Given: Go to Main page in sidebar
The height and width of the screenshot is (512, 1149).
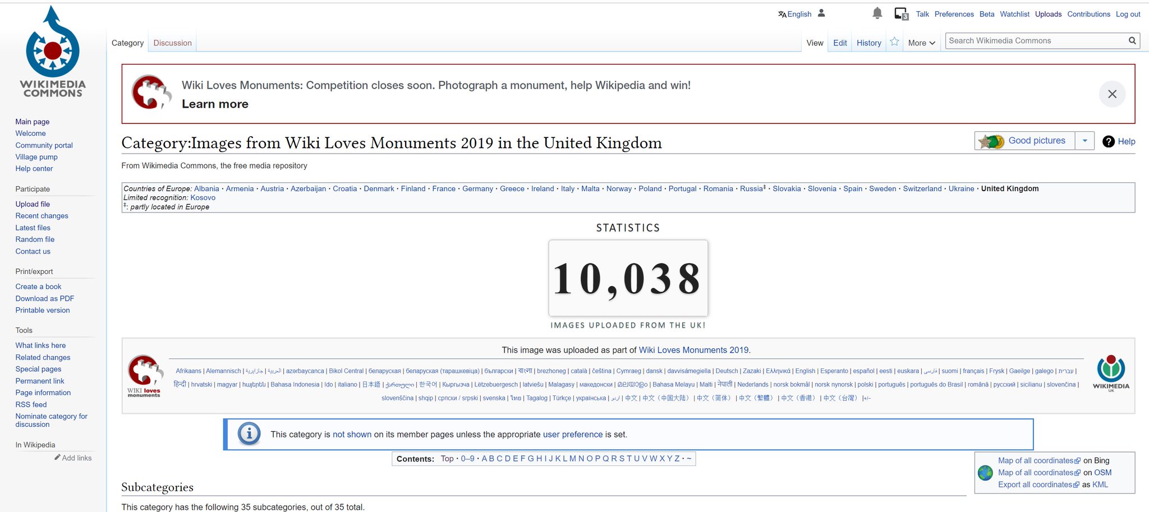Looking at the screenshot, I should coord(33,122).
